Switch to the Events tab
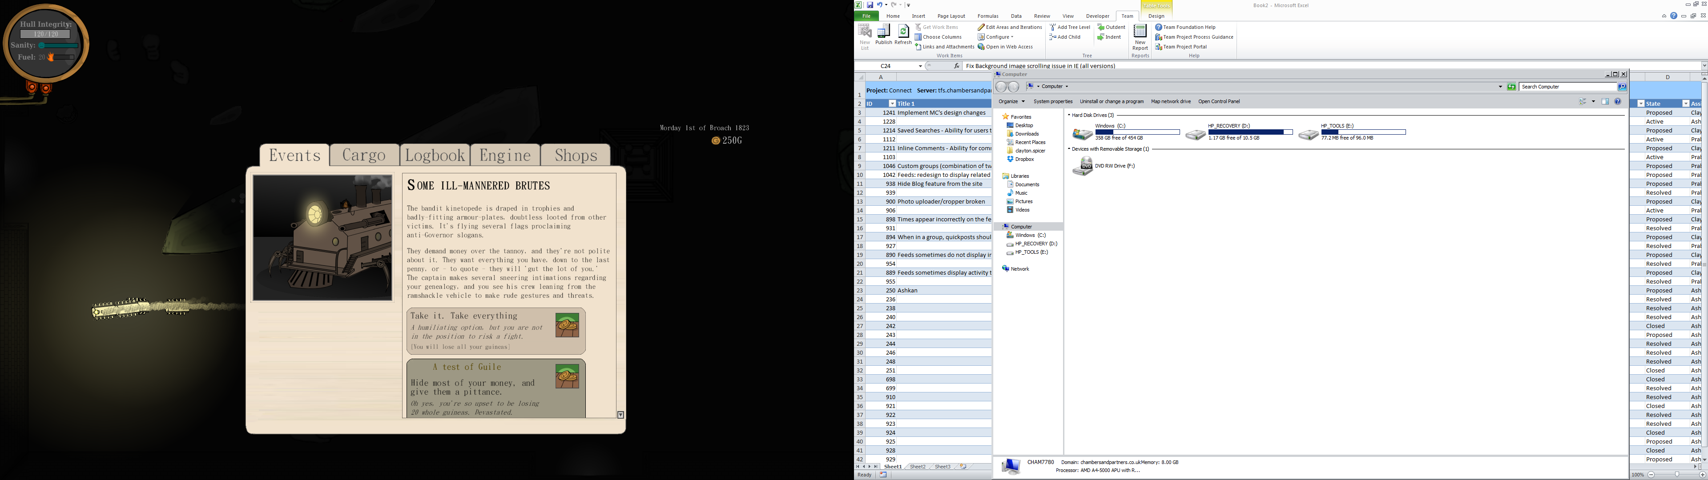This screenshot has height=480, width=1708. tap(294, 155)
